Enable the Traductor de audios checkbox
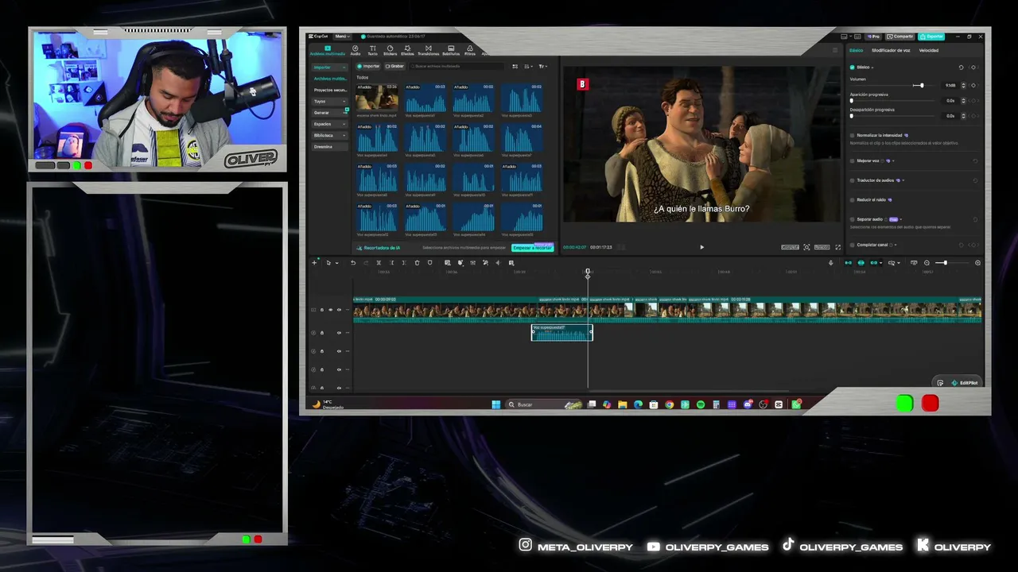The width and height of the screenshot is (1018, 572). [853, 180]
